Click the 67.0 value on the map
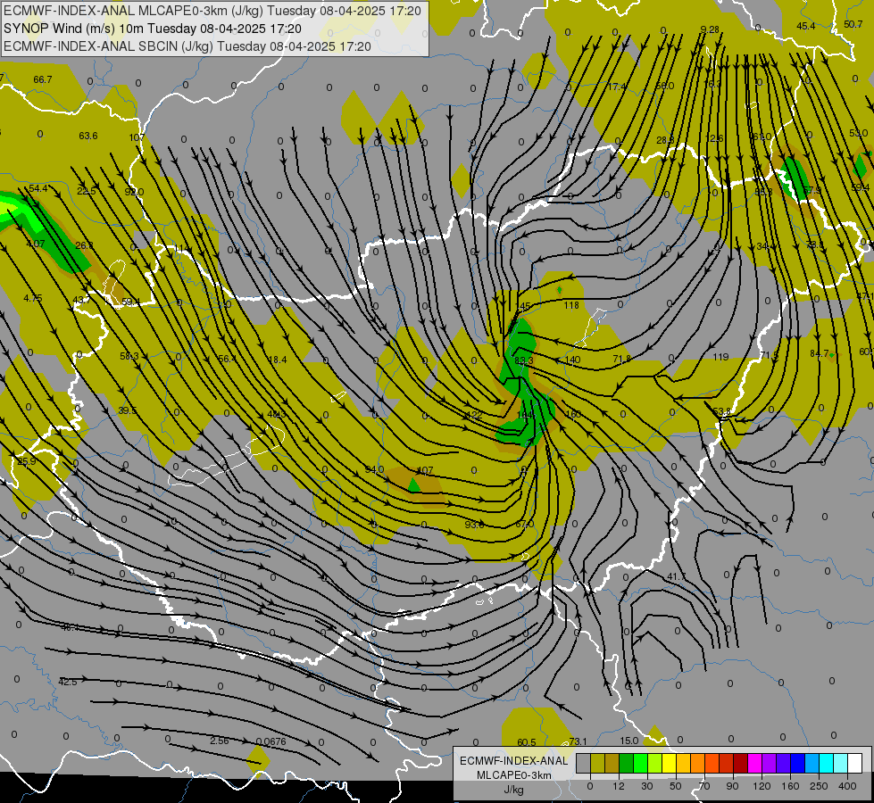874x803 pixels. point(525,524)
